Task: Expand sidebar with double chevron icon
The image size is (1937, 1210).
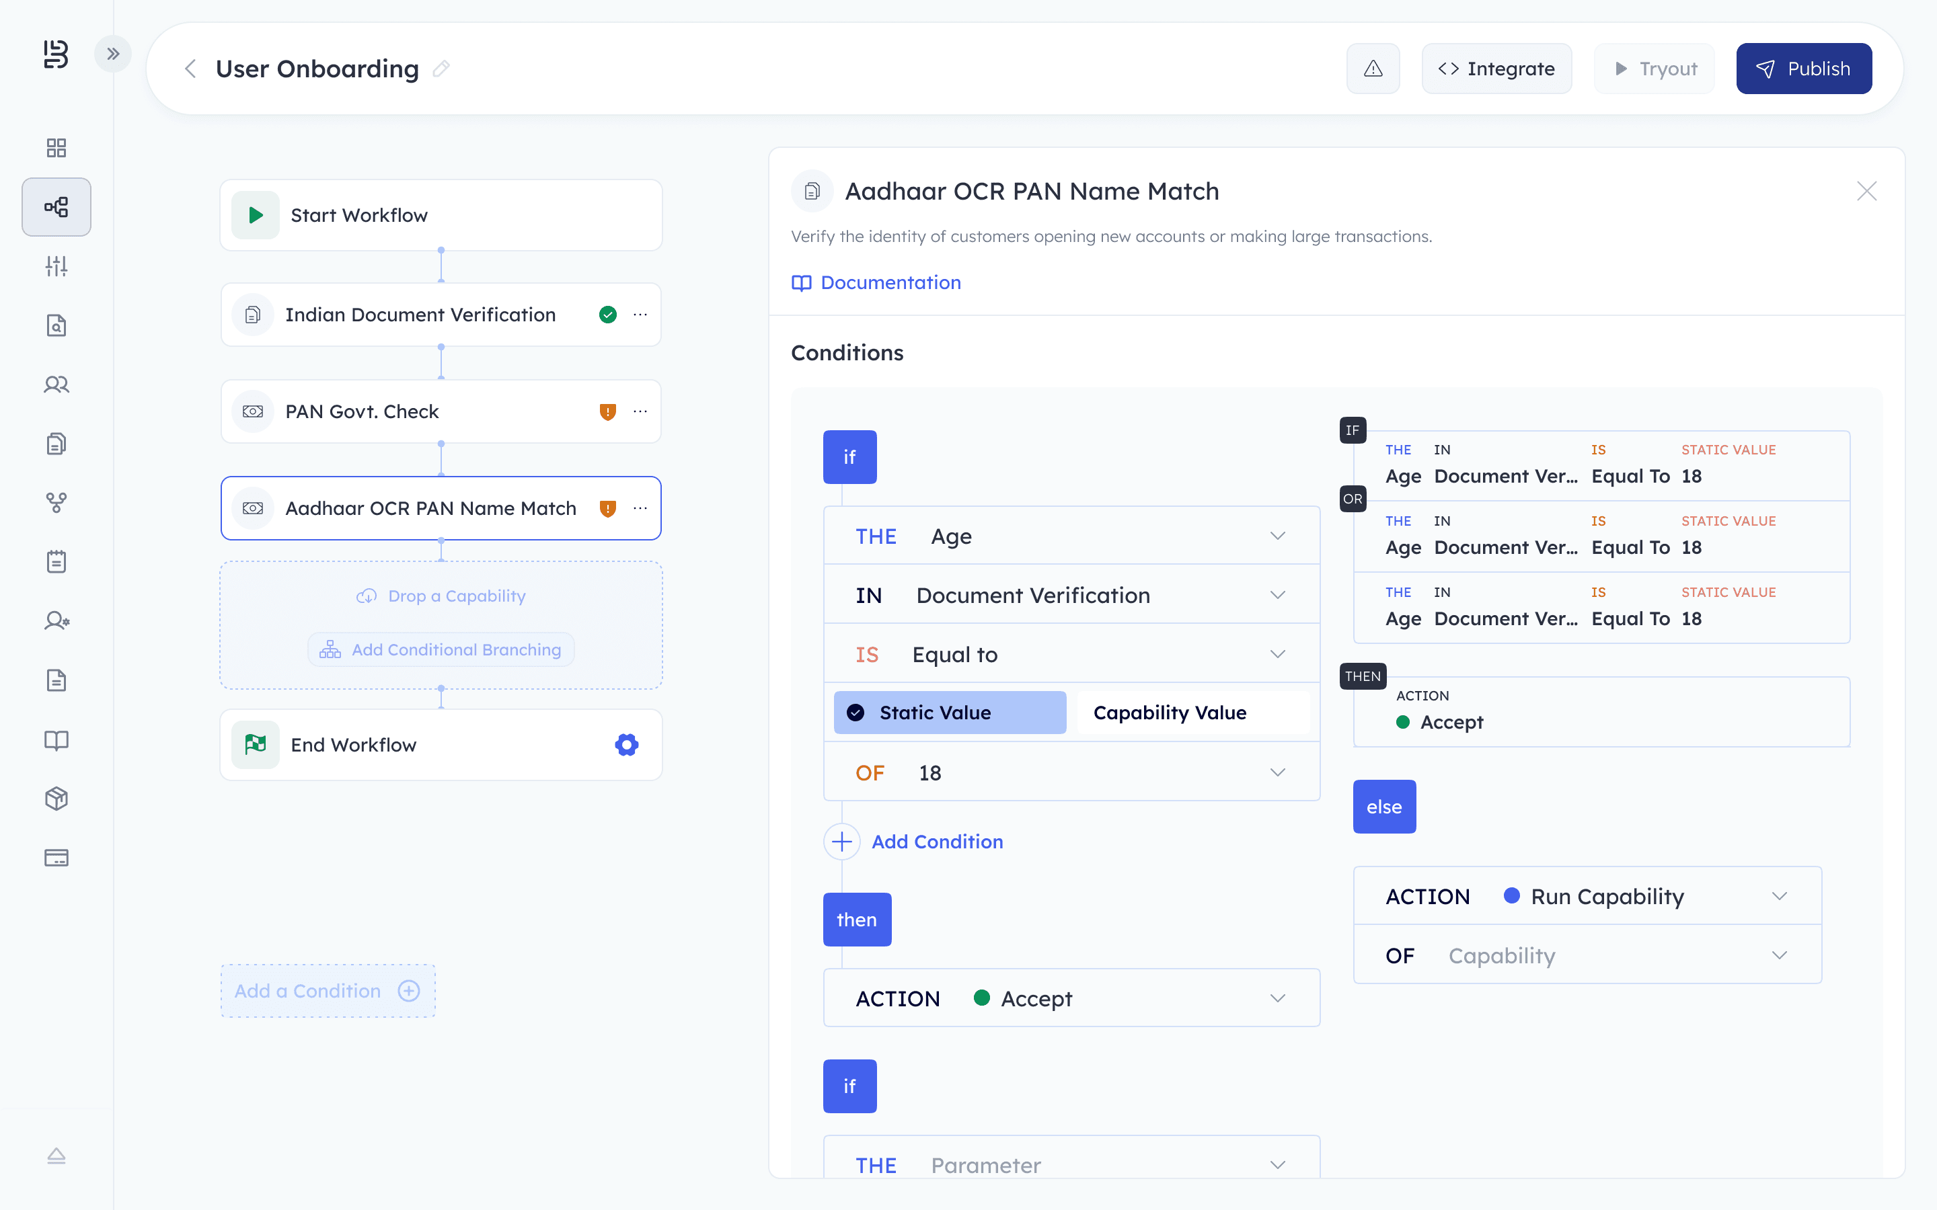Action: pos(113,54)
